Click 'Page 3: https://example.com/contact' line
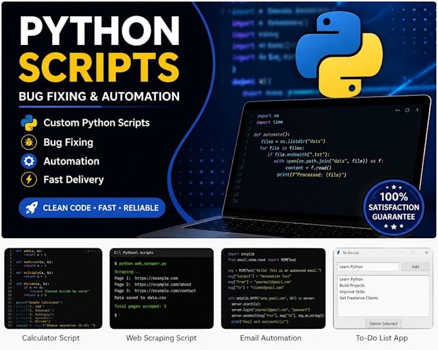Viewport: 438px width, 350px height. click(x=155, y=291)
